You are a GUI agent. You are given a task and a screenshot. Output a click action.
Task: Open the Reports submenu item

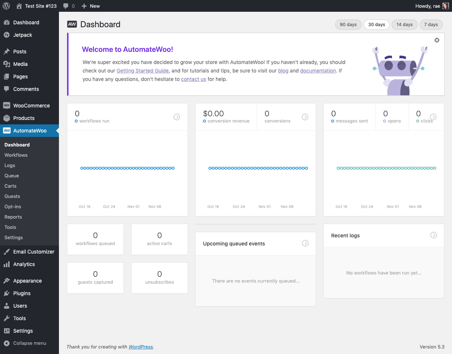tap(29, 217)
